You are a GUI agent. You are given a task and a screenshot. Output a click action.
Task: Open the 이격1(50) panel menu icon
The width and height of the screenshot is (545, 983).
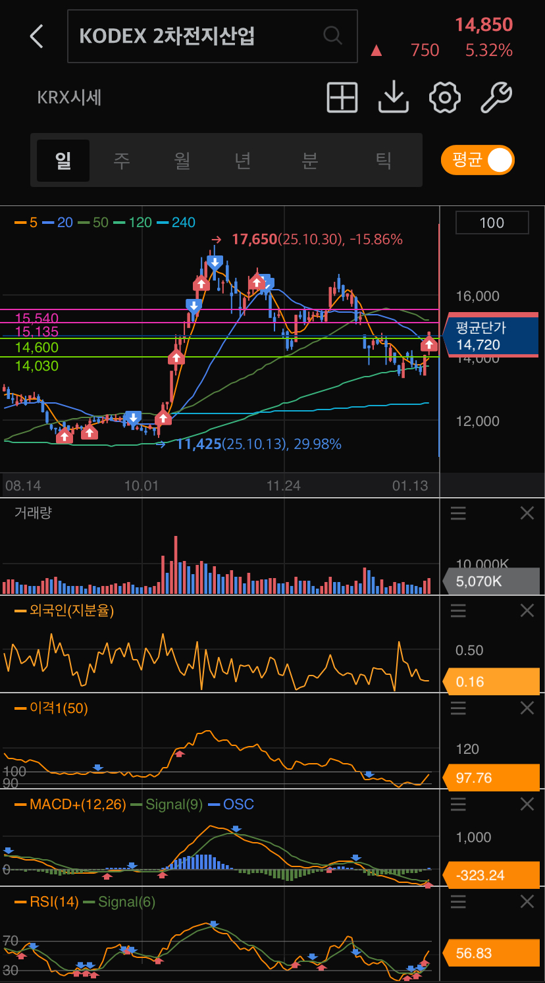click(458, 708)
